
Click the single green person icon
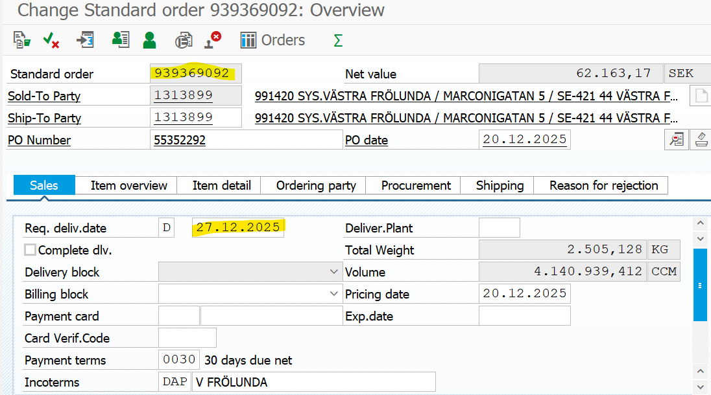click(x=150, y=40)
